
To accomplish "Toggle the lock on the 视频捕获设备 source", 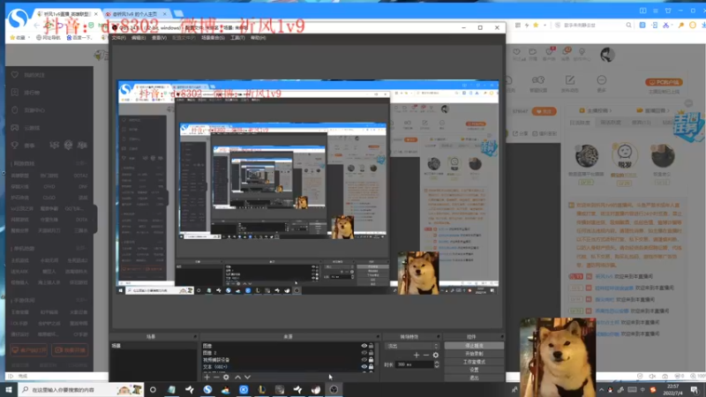I will pyautogui.click(x=371, y=360).
